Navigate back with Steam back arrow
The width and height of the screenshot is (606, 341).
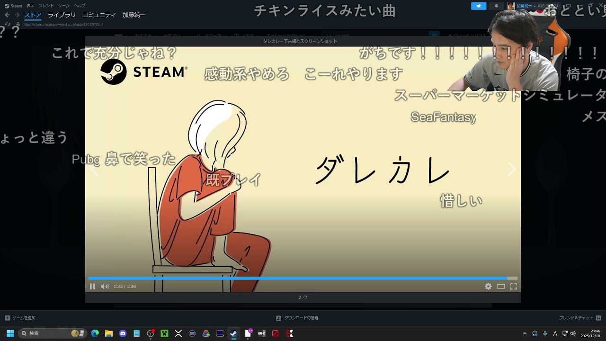(7, 15)
